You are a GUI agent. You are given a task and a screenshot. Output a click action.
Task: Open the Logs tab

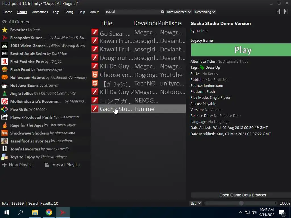coord(56,12)
